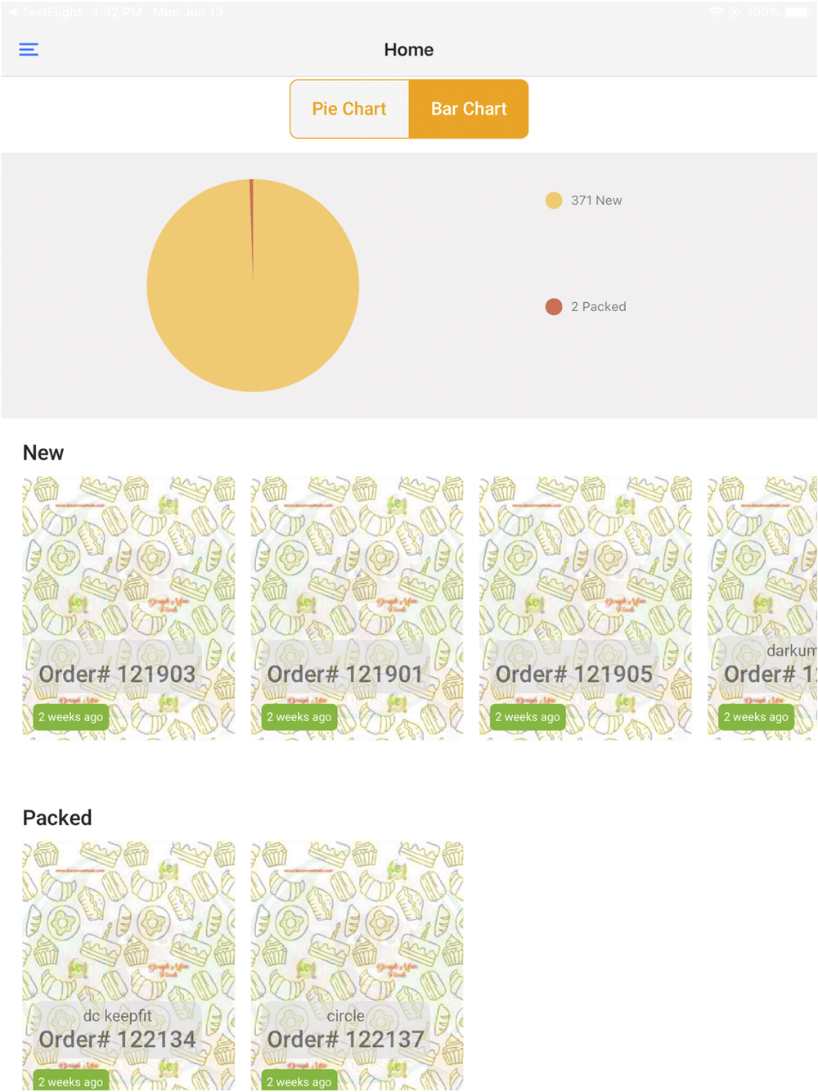Click the red 2 Packed legend dot
This screenshot has height=1092, width=818.
pos(554,307)
